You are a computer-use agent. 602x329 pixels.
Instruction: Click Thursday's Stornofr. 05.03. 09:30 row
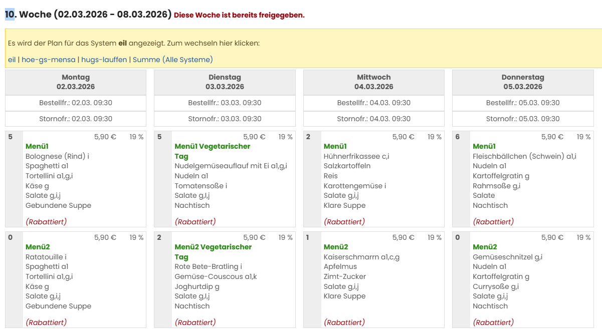pyautogui.click(x=523, y=119)
